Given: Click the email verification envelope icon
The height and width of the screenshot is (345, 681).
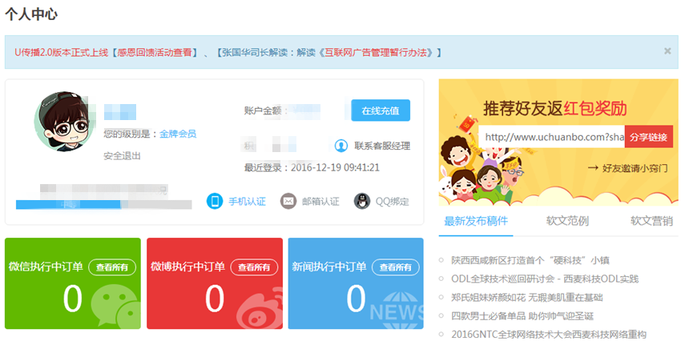Looking at the screenshot, I should pyautogui.click(x=288, y=201).
